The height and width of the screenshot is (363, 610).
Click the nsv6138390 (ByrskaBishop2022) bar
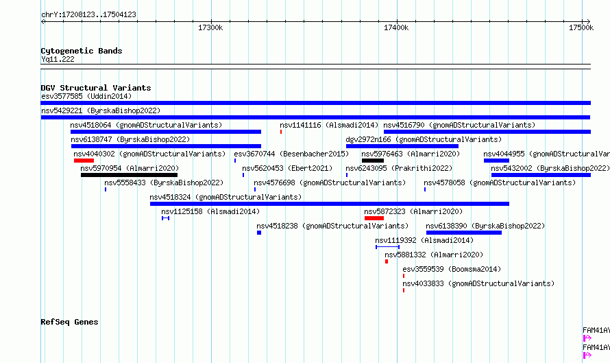tap(464, 233)
